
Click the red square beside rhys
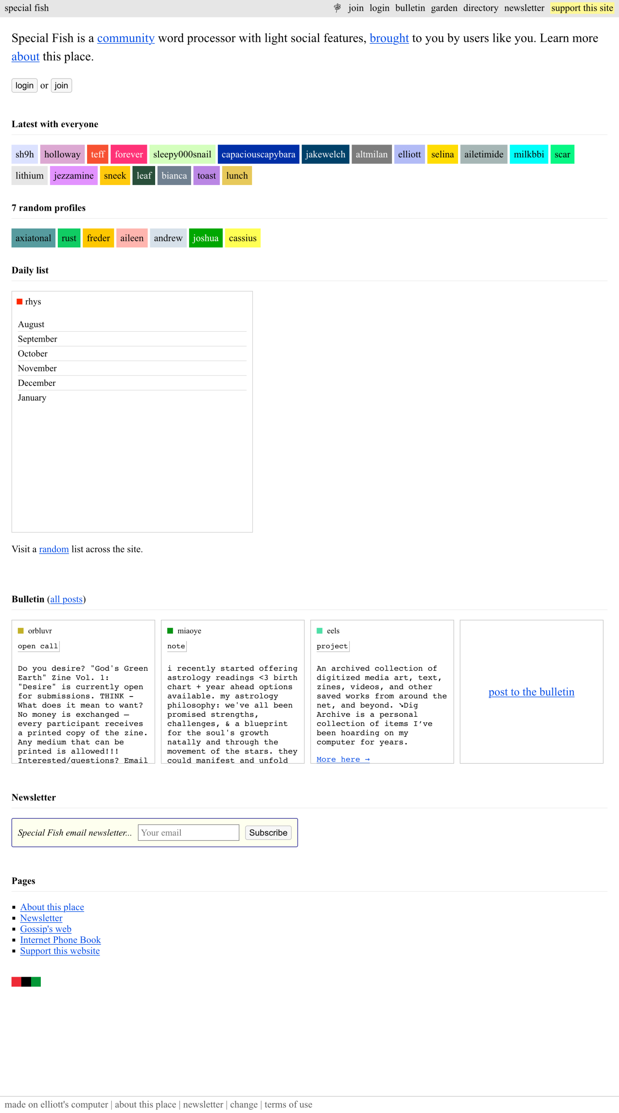19,302
